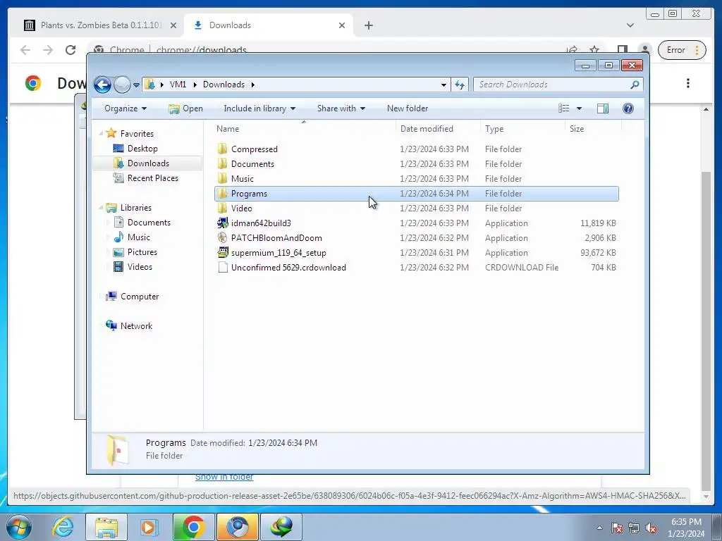Select Computer in the navigation pane

pyautogui.click(x=140, y=297)
